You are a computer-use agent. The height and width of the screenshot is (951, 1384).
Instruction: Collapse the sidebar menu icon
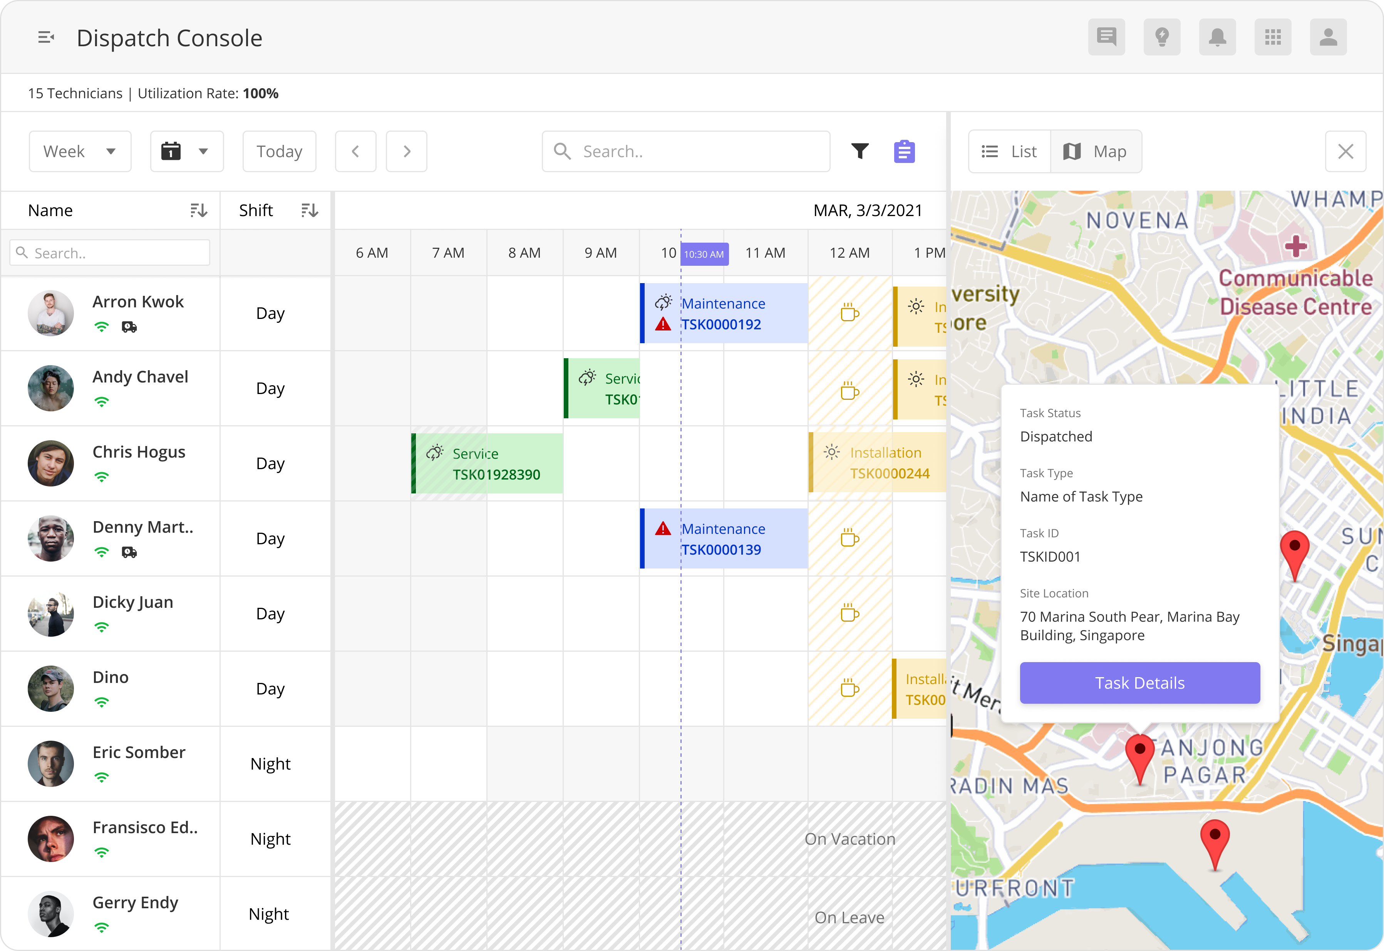[46, 37]
